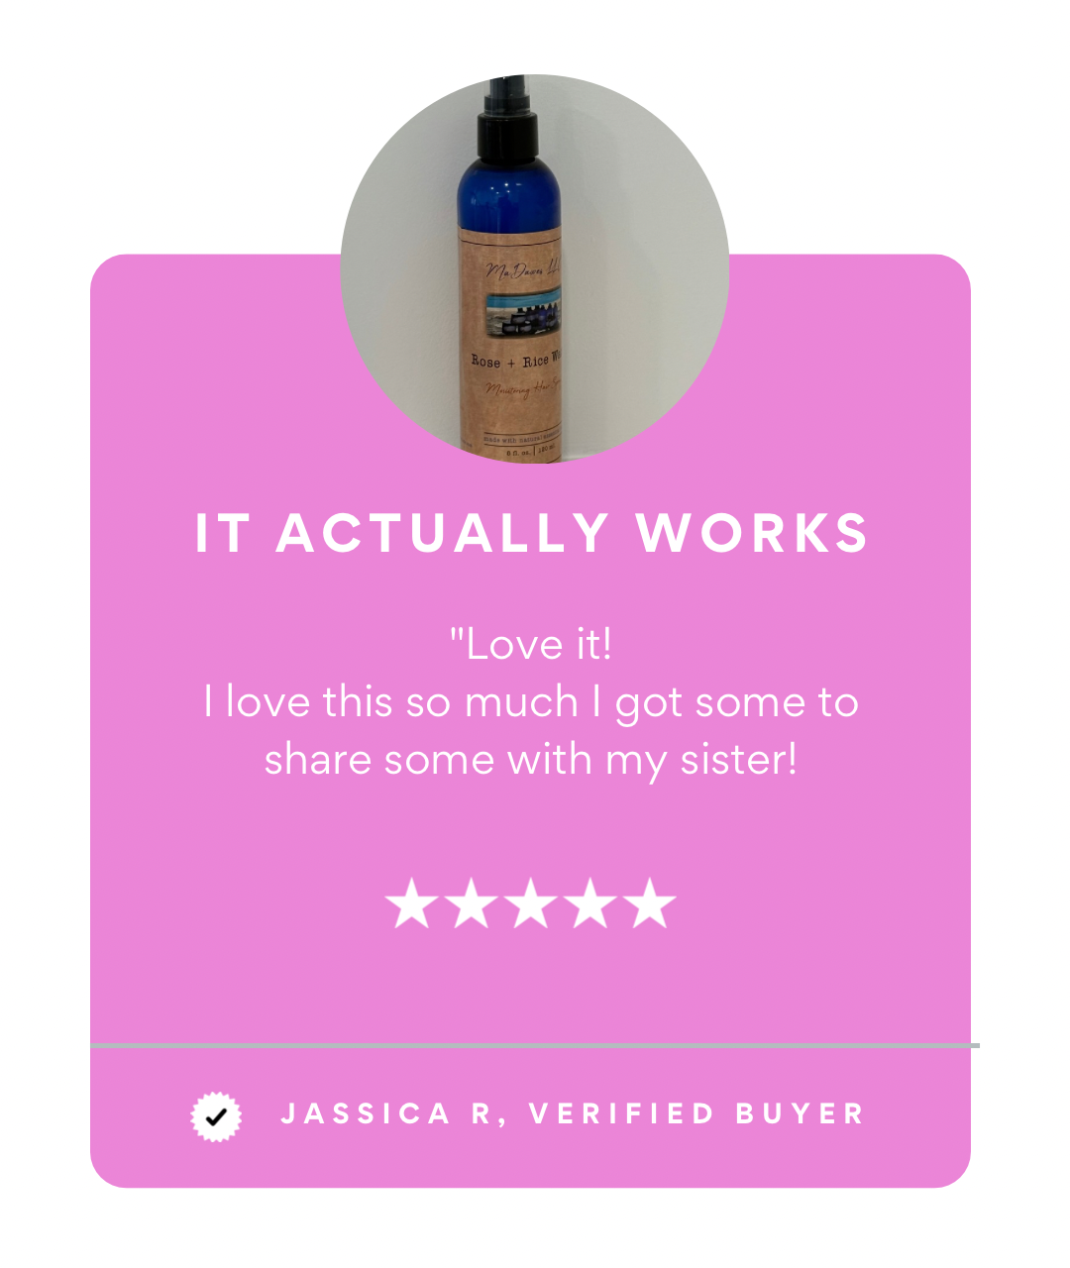Click the "IT ACTUALLY WORKS" heading
This screenshot has width=1070, height=1268.
tap(532, 533)
